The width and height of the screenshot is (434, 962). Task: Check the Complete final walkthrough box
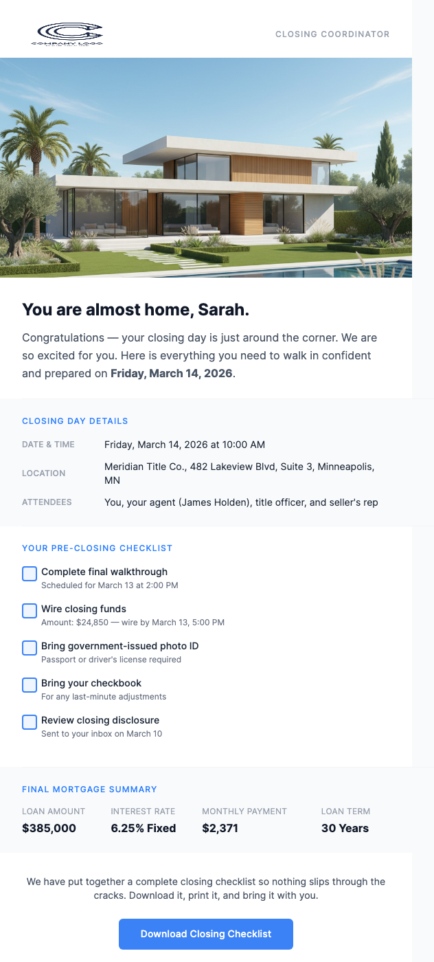click(x=29, y=573)
